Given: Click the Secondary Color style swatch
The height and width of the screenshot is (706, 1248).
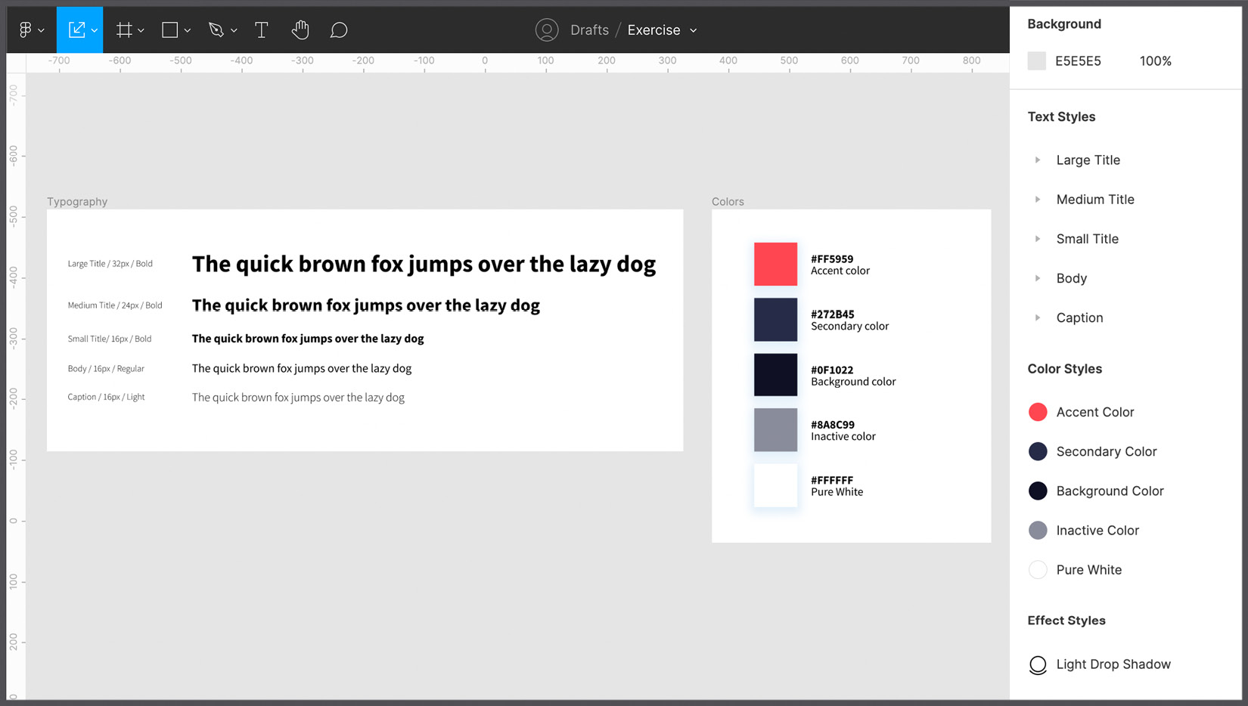Looking at the screenshot, I should click(1038, 451).
